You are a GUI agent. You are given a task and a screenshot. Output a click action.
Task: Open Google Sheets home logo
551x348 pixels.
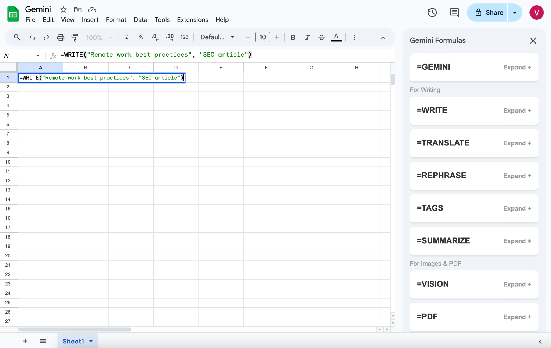pos(13,14)
